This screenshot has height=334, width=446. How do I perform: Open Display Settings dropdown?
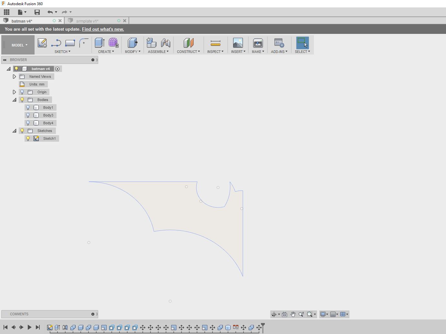point(324,314)
